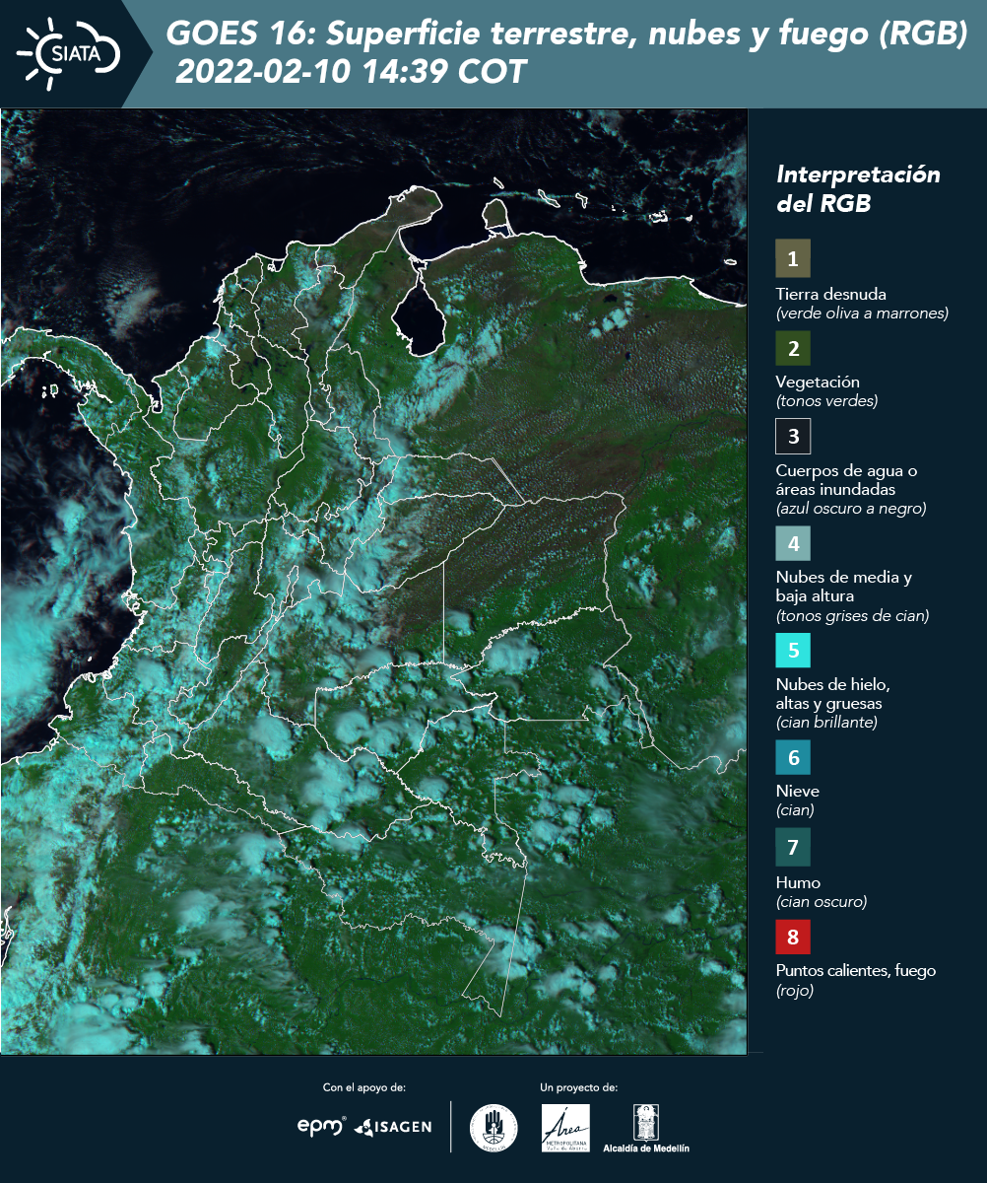987x1183 pixels.
Task: Click the Alcaldía de Medellín logo
Action: [646, 1129]
